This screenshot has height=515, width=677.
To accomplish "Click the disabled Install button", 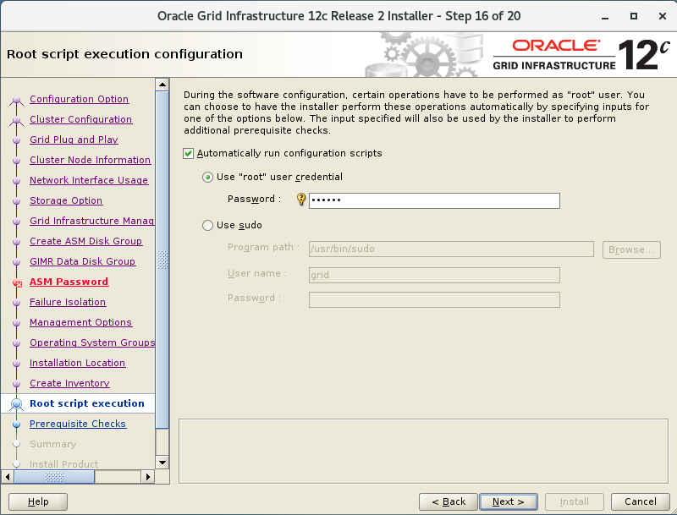I will coord(575,501).
